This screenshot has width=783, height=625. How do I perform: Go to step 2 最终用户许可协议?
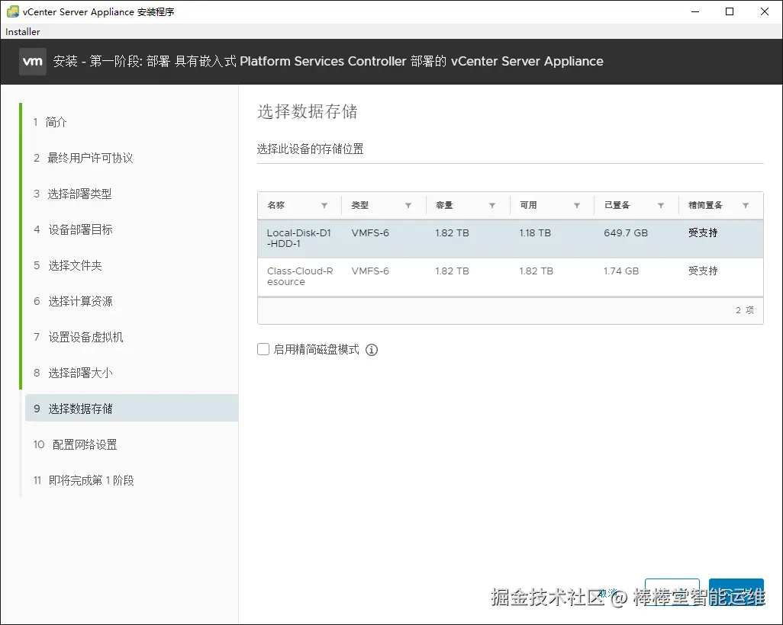[83, 158]
